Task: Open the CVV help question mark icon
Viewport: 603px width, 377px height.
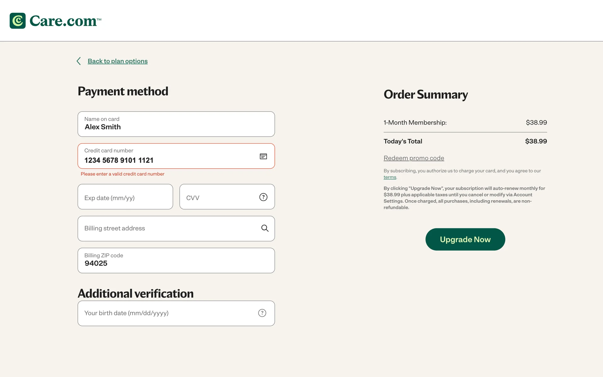Action: (263, 197)
